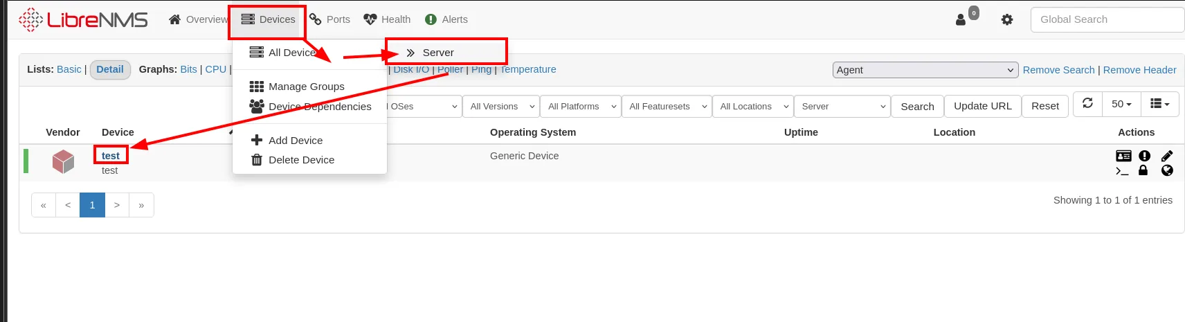Open the Health menu

387,19
